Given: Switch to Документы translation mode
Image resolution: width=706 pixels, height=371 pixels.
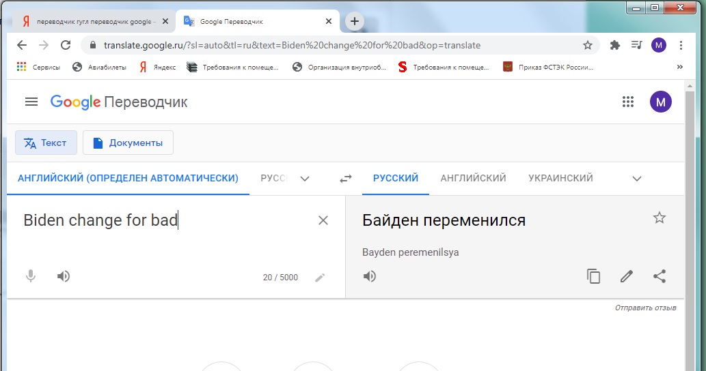Looking at the screenshot, I should point(128,143).
